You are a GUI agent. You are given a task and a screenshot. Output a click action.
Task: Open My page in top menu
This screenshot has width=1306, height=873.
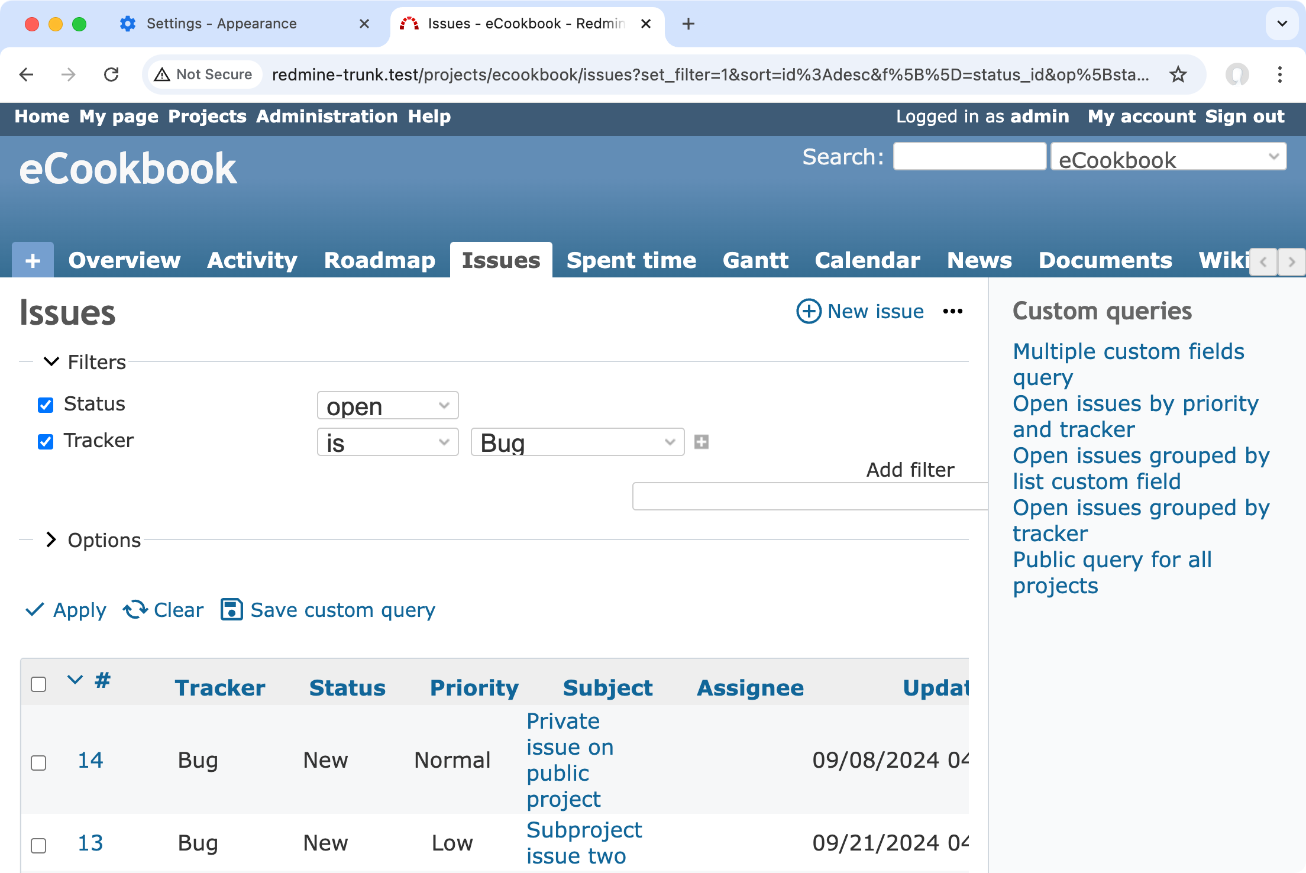pyautogui.click(x=119, y=117)
